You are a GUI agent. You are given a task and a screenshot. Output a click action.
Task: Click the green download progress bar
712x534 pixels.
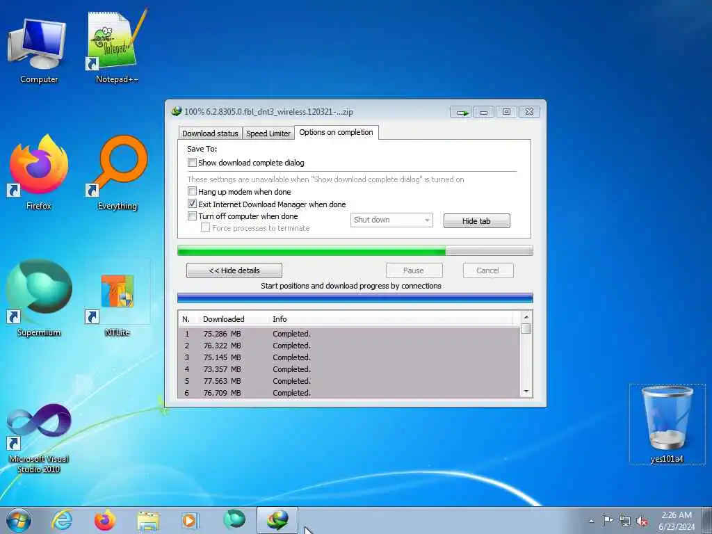(355, 250)
